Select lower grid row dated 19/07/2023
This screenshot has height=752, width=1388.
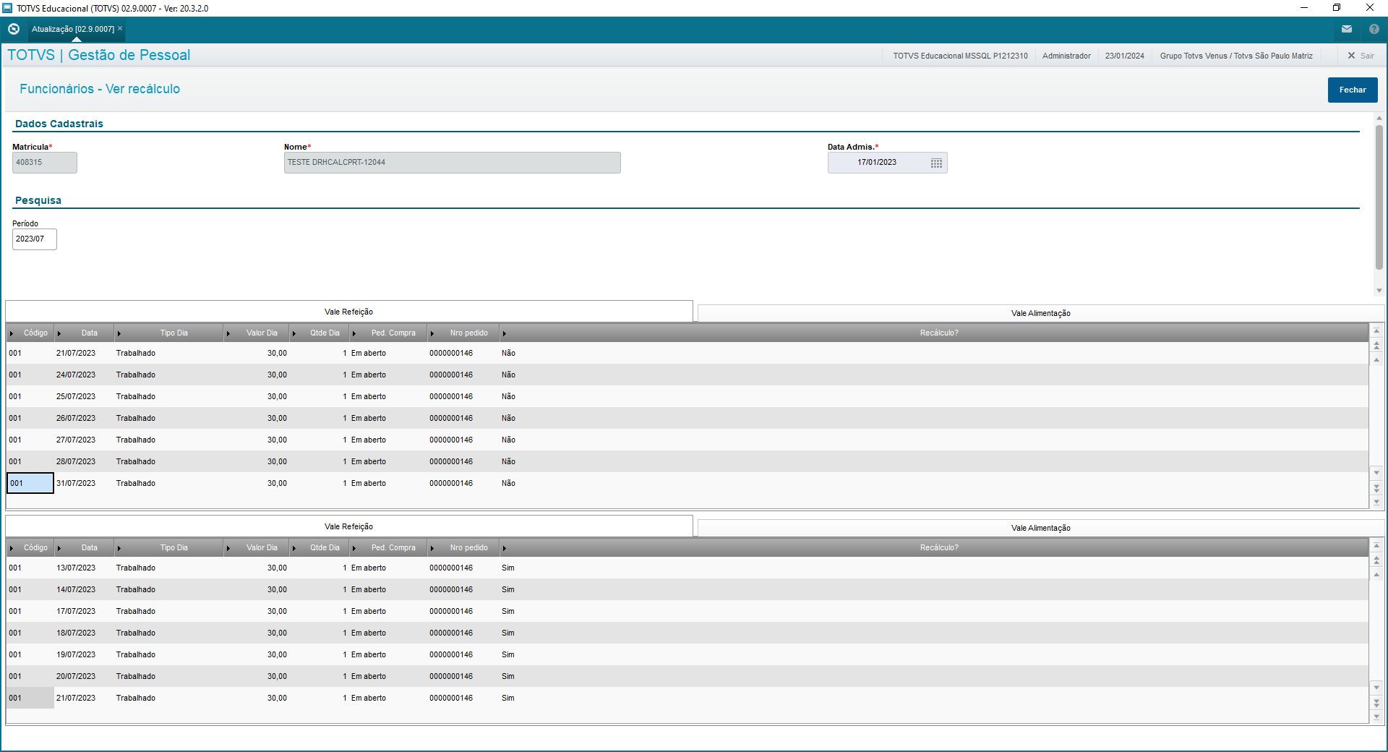click(x=687, y=654)
